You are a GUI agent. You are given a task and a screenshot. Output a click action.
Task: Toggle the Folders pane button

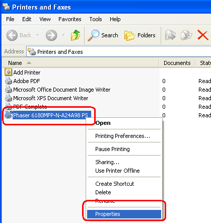[x=140, y=35]
